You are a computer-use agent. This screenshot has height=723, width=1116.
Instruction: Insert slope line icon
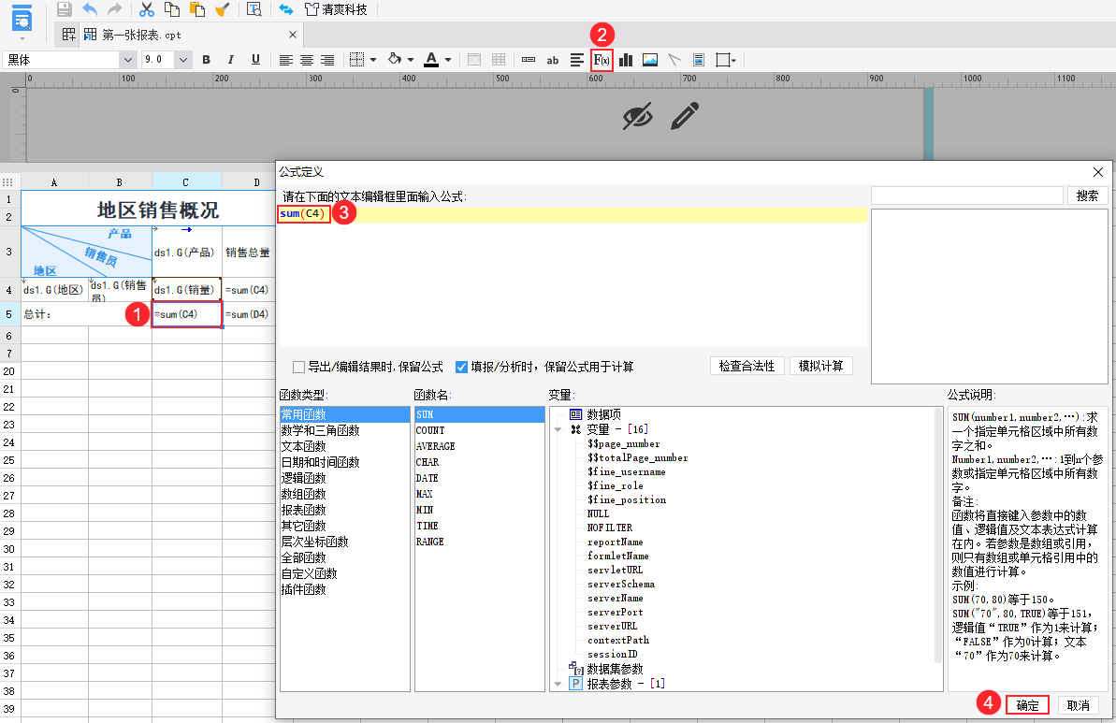click(x=674, y=60)
